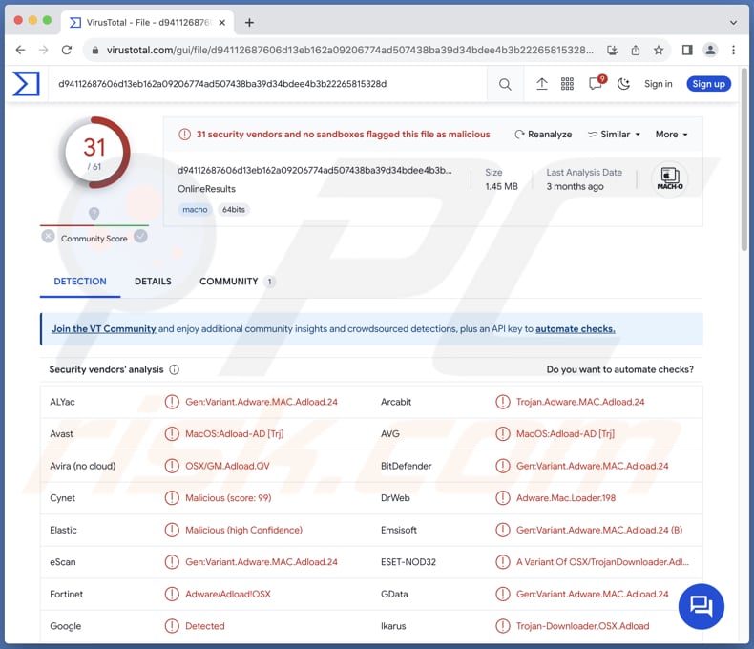The width and height of the screenshot is (754, 649).
Task: Click the VirusTotal hash search field
Action: pos(267,84)
